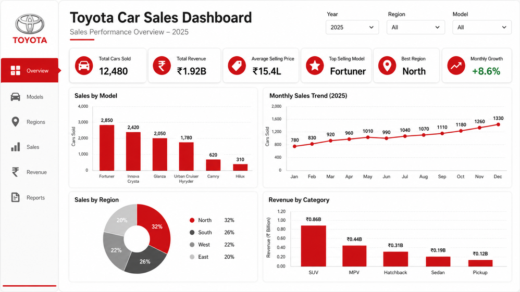Open the Models menu item
The width and height of the screenshot is (520, 292).
pos(30,97)
